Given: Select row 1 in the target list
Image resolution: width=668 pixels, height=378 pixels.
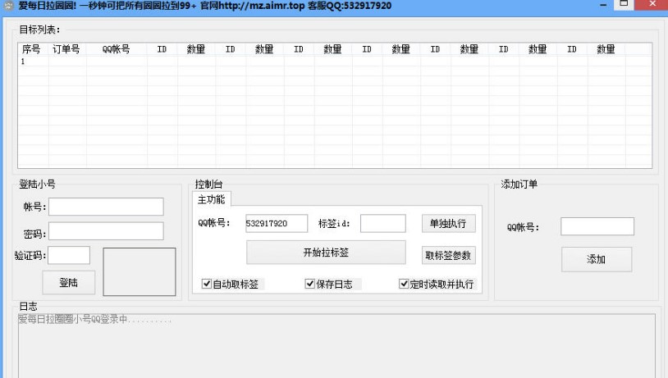Looking at the screenshot, I should (335, 61).
